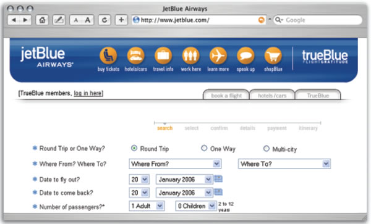Click the itinerary step in progress bar
371x224 pixels.
(x=308, y=128)
